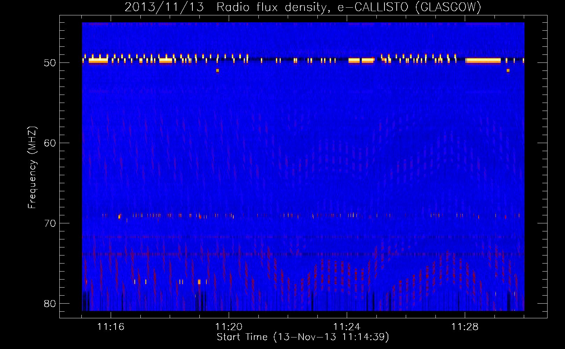Viewport: 565px width, 349px height.
Task: Click the "Frequency (MHZ)" axis label
Action: 32,168
